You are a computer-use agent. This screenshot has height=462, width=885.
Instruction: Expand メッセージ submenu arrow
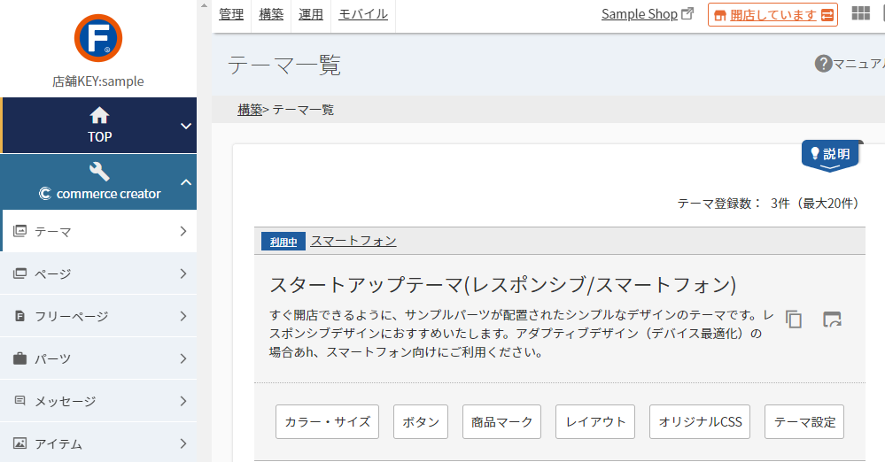point(182,401)
